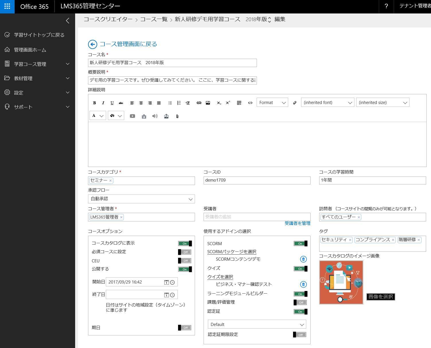This screenshot has width=431, height=348.
Task: Toggle bold formatting in the editor
Action: (94, 103)
